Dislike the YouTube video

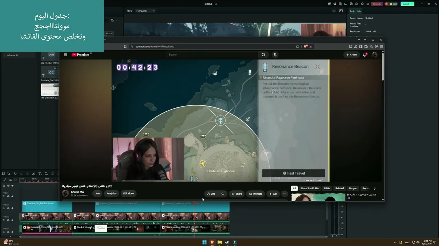223,194
